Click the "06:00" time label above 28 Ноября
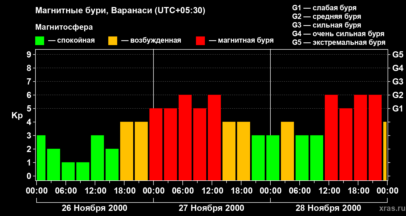 300,191
